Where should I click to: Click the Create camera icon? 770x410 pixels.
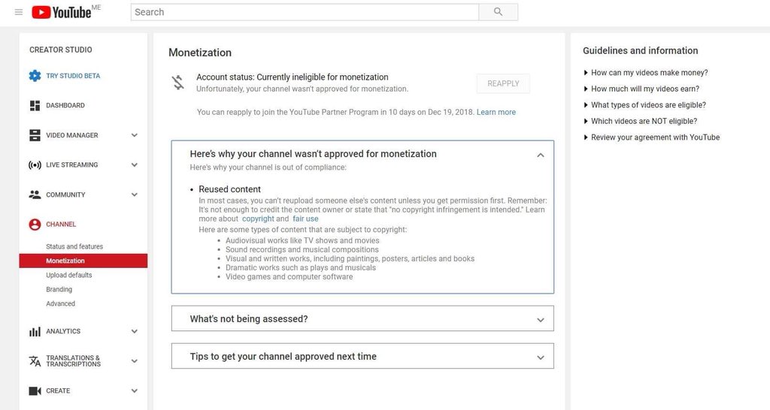coord(35,391)
